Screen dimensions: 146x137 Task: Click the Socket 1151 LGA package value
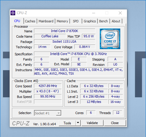[64, 41]
